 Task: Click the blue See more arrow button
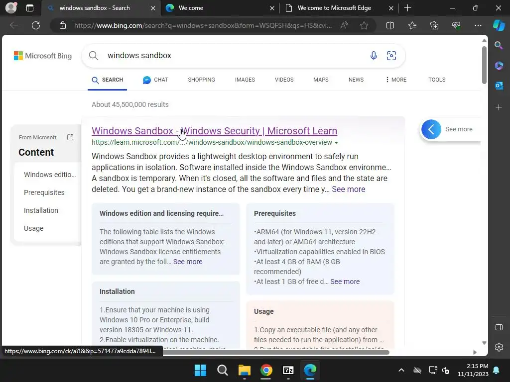pos(431,129)
